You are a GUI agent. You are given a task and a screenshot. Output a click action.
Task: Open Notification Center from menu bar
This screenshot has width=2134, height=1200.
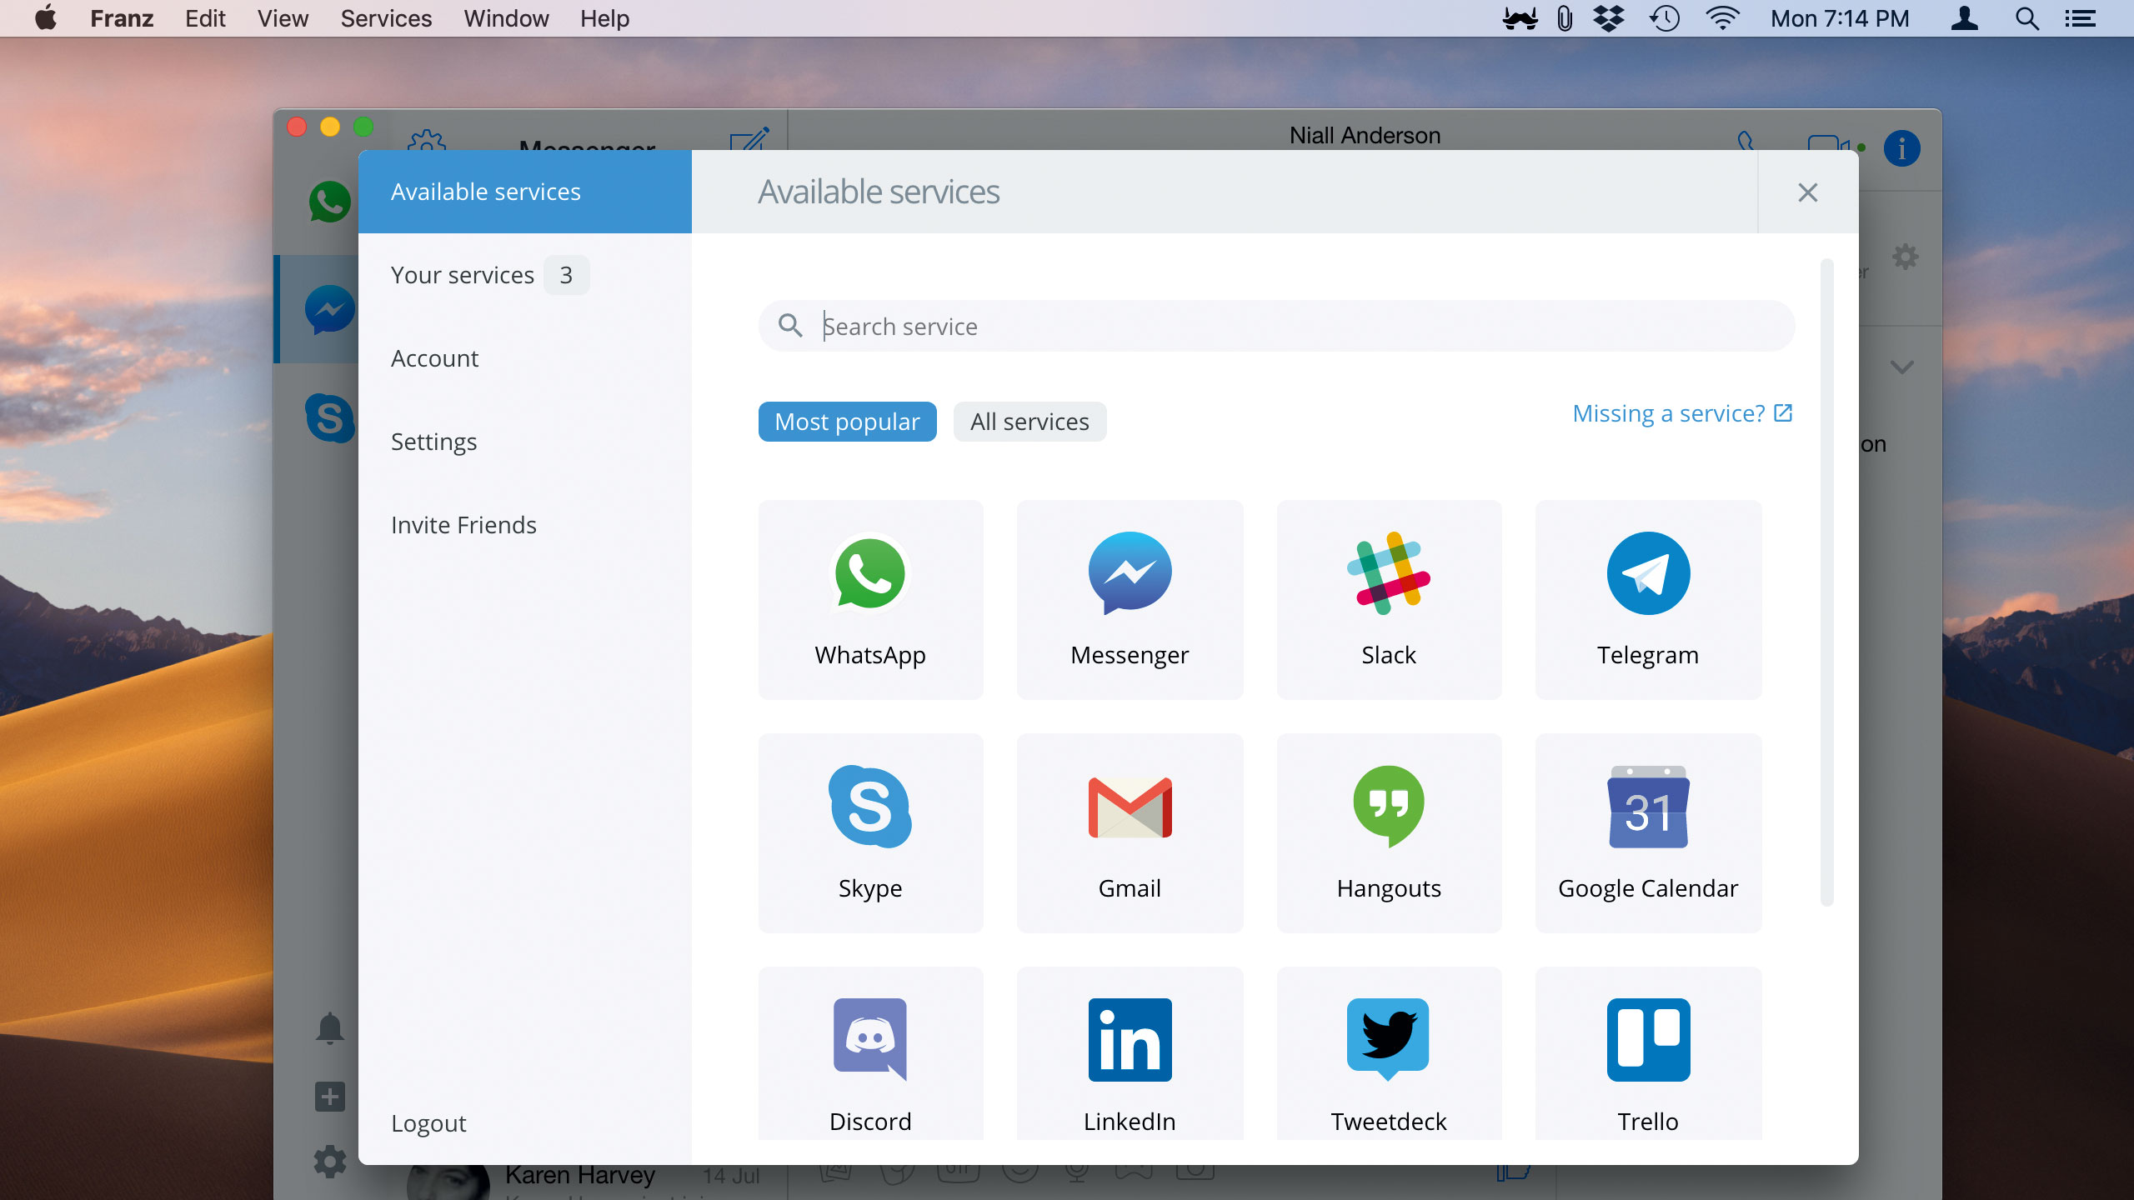2081,18
